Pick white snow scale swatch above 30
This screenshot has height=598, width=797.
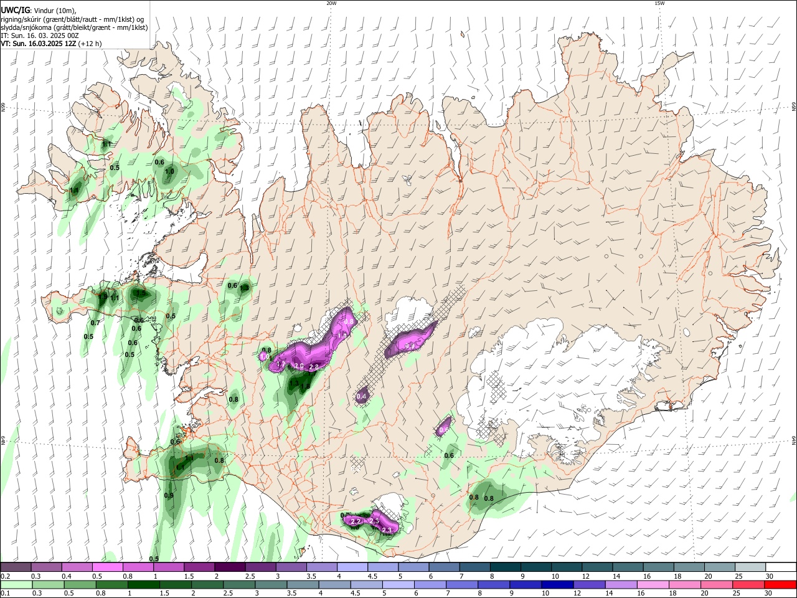[781, 567]
